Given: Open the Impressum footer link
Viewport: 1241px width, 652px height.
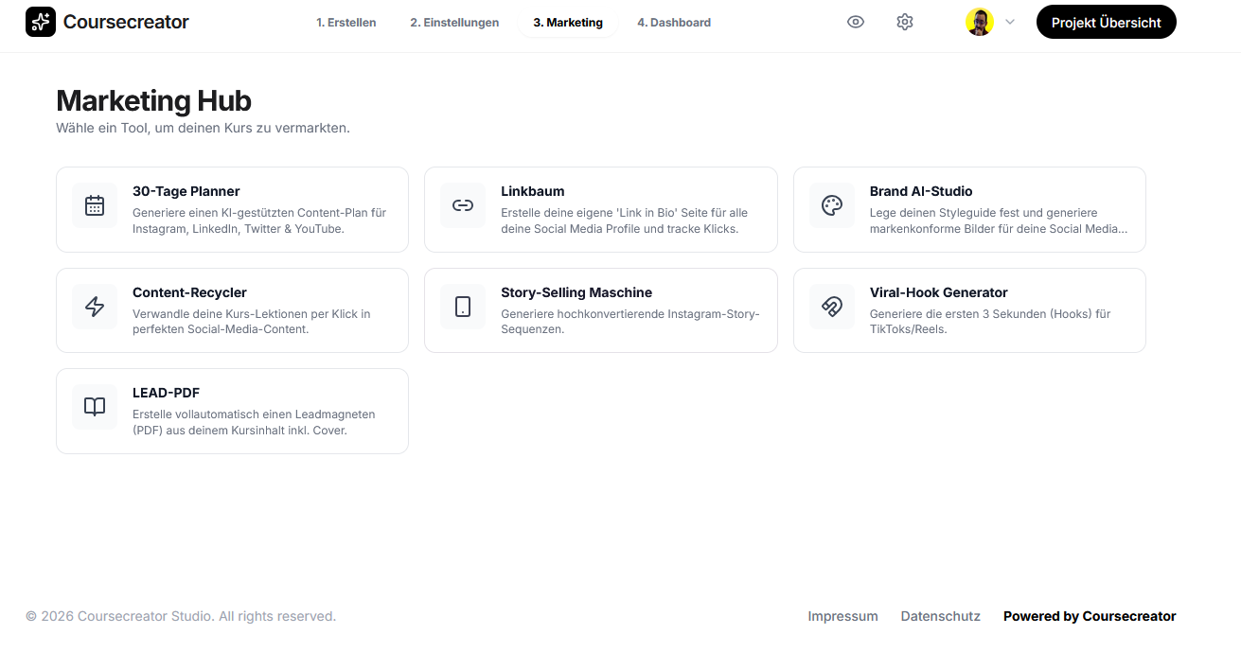Looking at the screenshot, I should coord(842,616).
